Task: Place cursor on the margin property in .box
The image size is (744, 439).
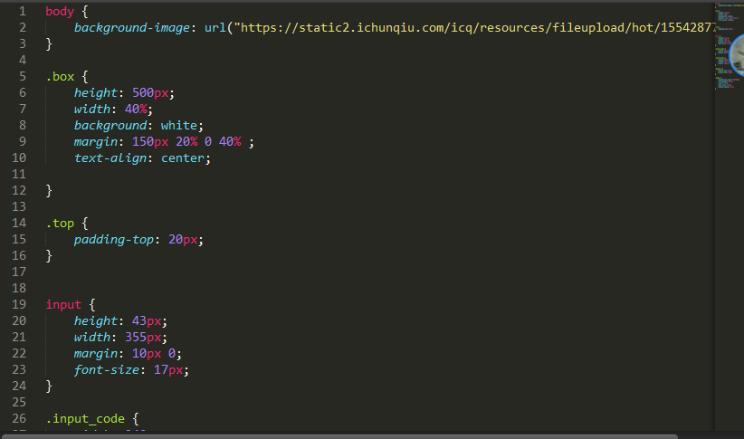Action: tap(96, 142)
